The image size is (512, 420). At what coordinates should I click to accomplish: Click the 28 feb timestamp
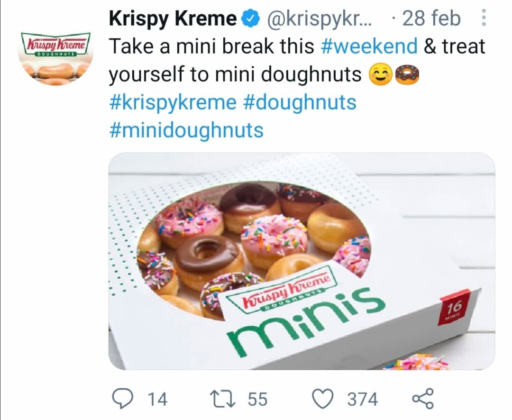tap(431, 19)
